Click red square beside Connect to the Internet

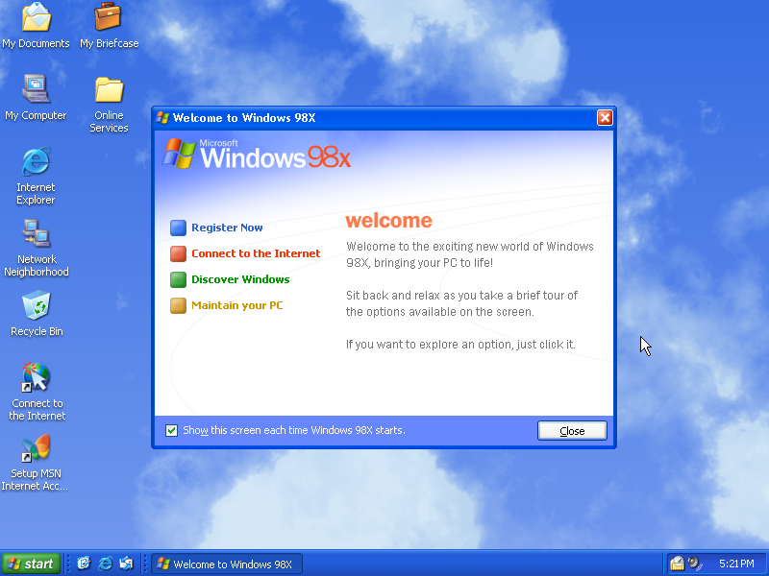pyautogui.click(x=178, y=253)
